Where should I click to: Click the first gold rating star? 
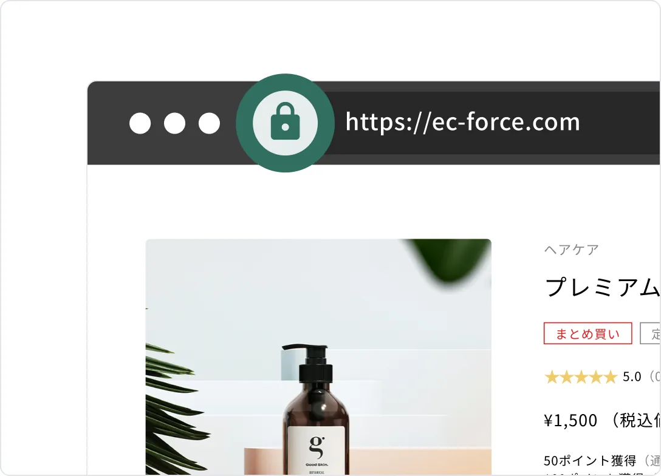[x=552, y=377]
